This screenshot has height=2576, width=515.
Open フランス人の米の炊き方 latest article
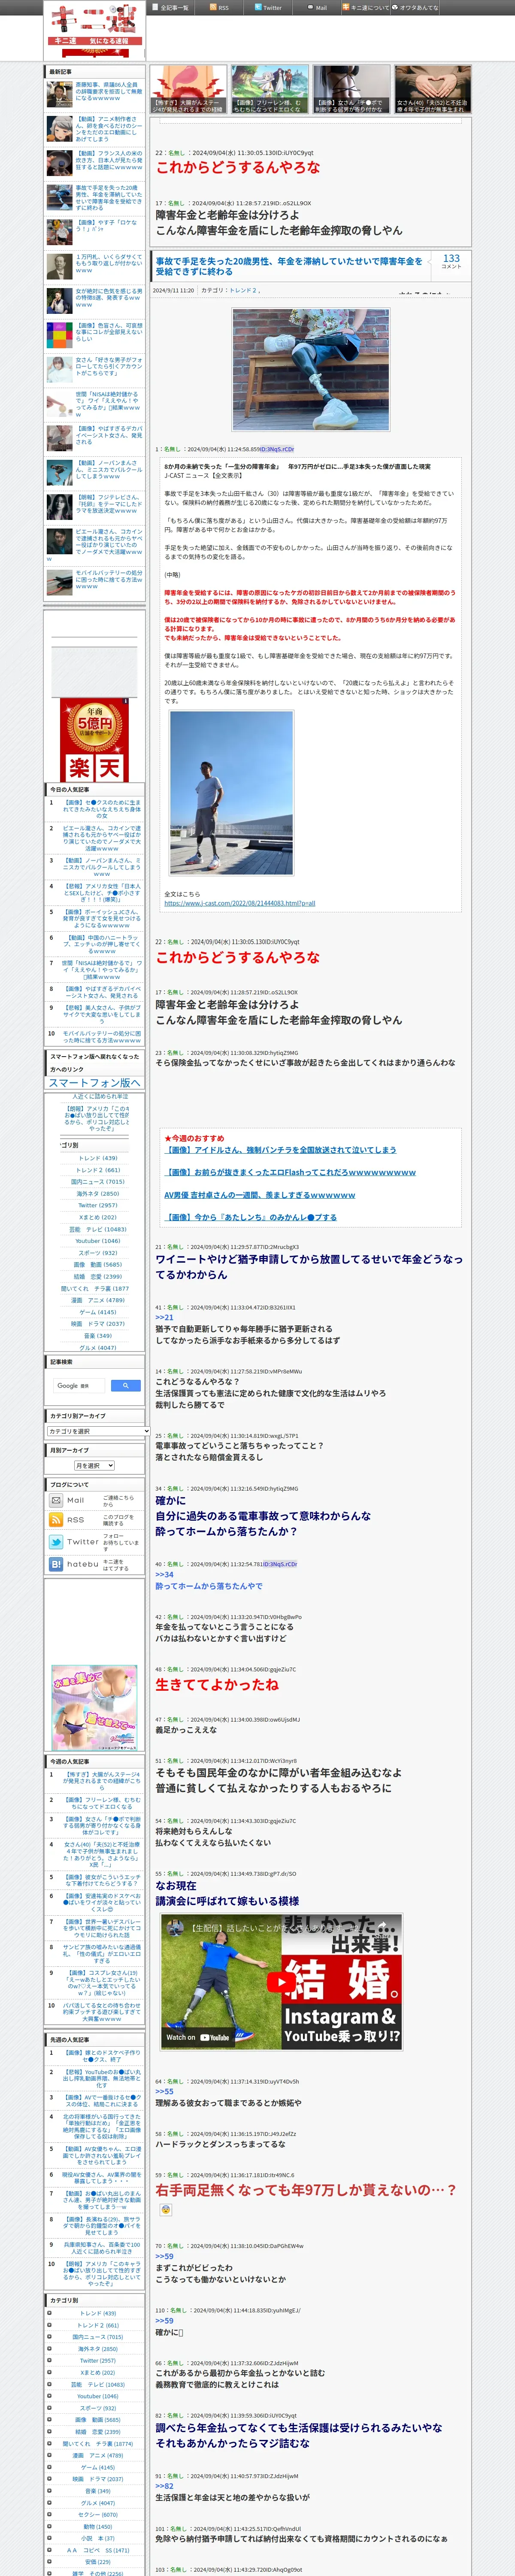pos(109,160)
